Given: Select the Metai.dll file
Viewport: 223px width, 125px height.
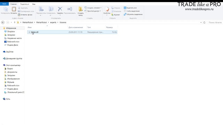Looking at the screenshot, I should coord(72,32).
